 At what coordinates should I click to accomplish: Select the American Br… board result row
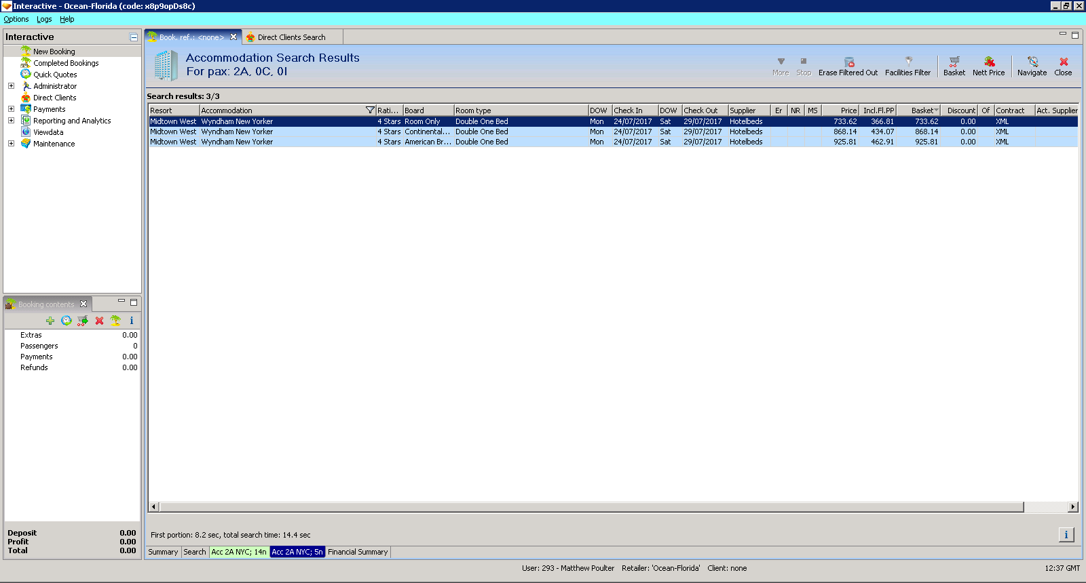click(x=614, y=142)
